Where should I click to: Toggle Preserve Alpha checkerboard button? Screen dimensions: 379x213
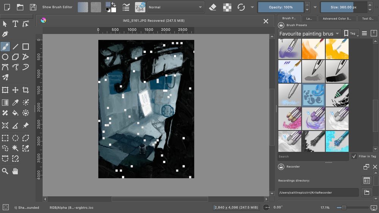[227, 7]
